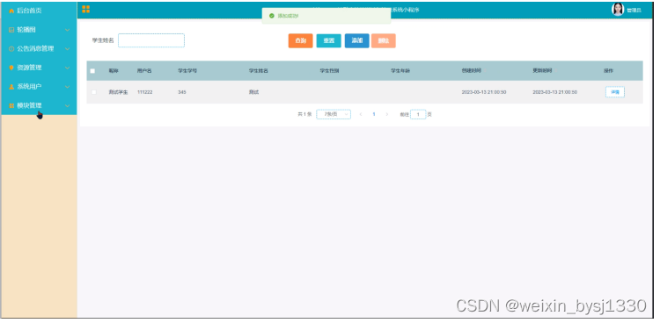The height and width of the screenshot is (323, 660).
Task: Click the home icon beside 后台首页
Action: tap(11, 11)
